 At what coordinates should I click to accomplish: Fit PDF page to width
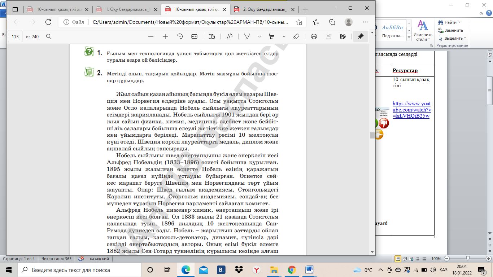pyautogui.click(x=194, y=36)
